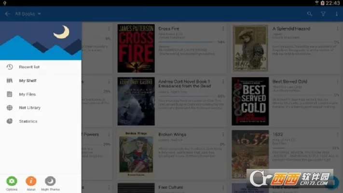Open Best Served Cold options menu
The image size is (343, 193).
point(337,82)
